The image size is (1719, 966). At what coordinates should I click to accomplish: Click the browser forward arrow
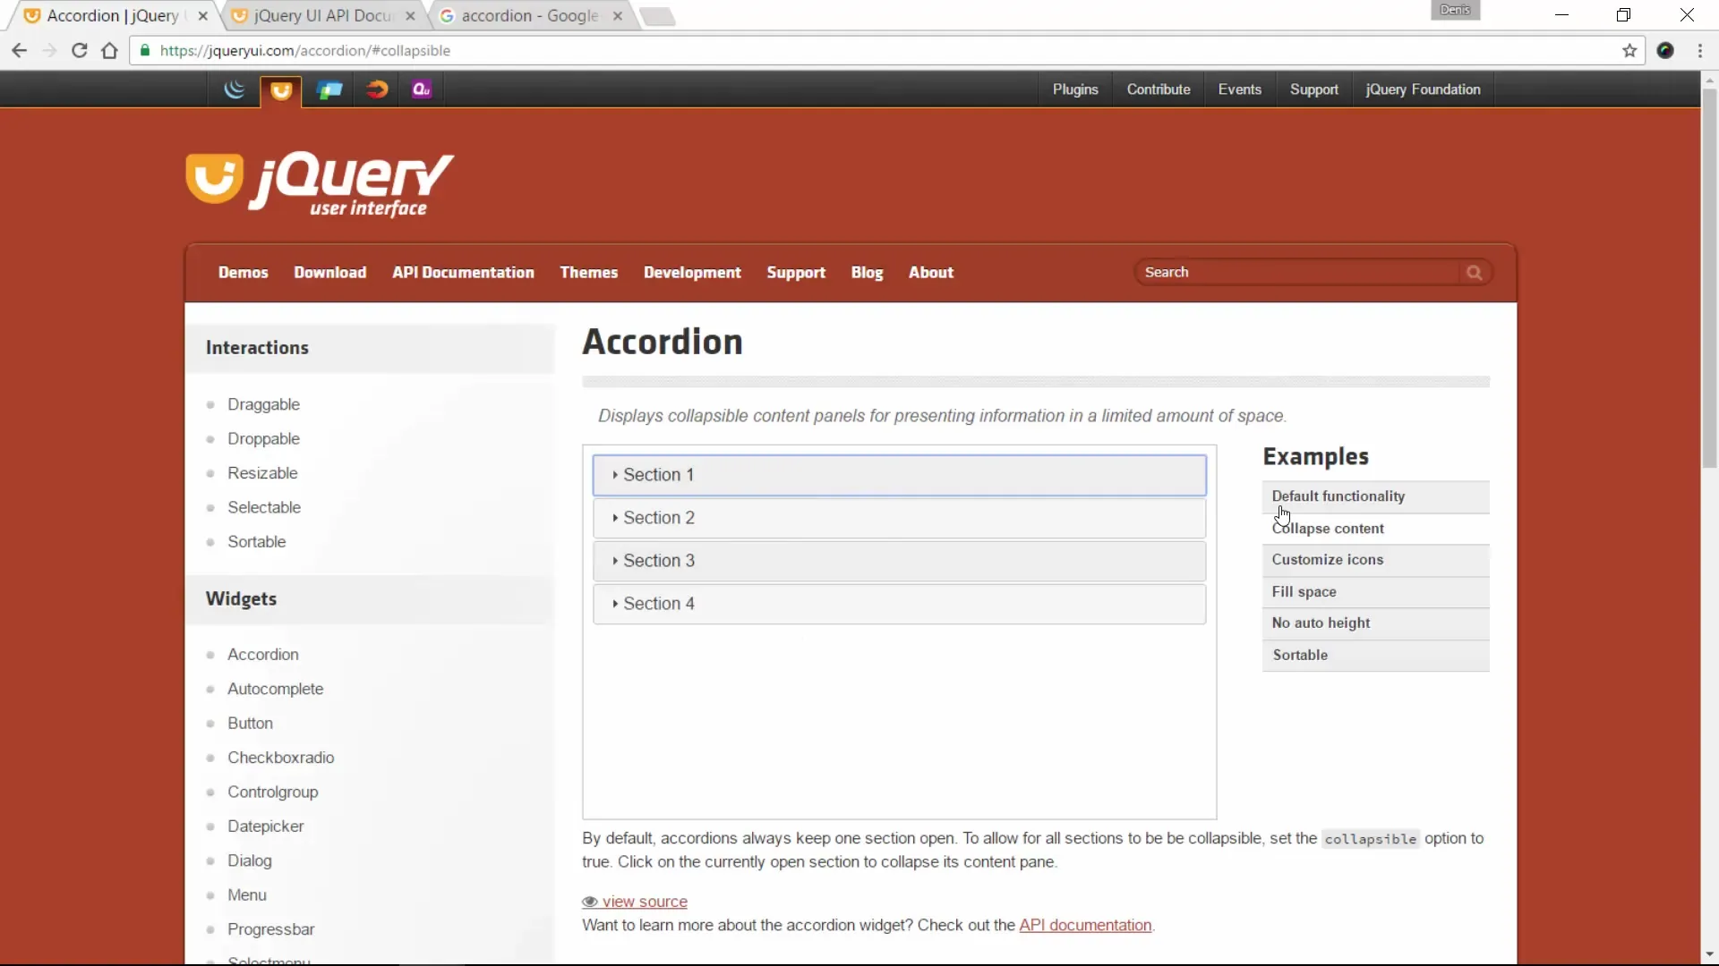point(49,51)
